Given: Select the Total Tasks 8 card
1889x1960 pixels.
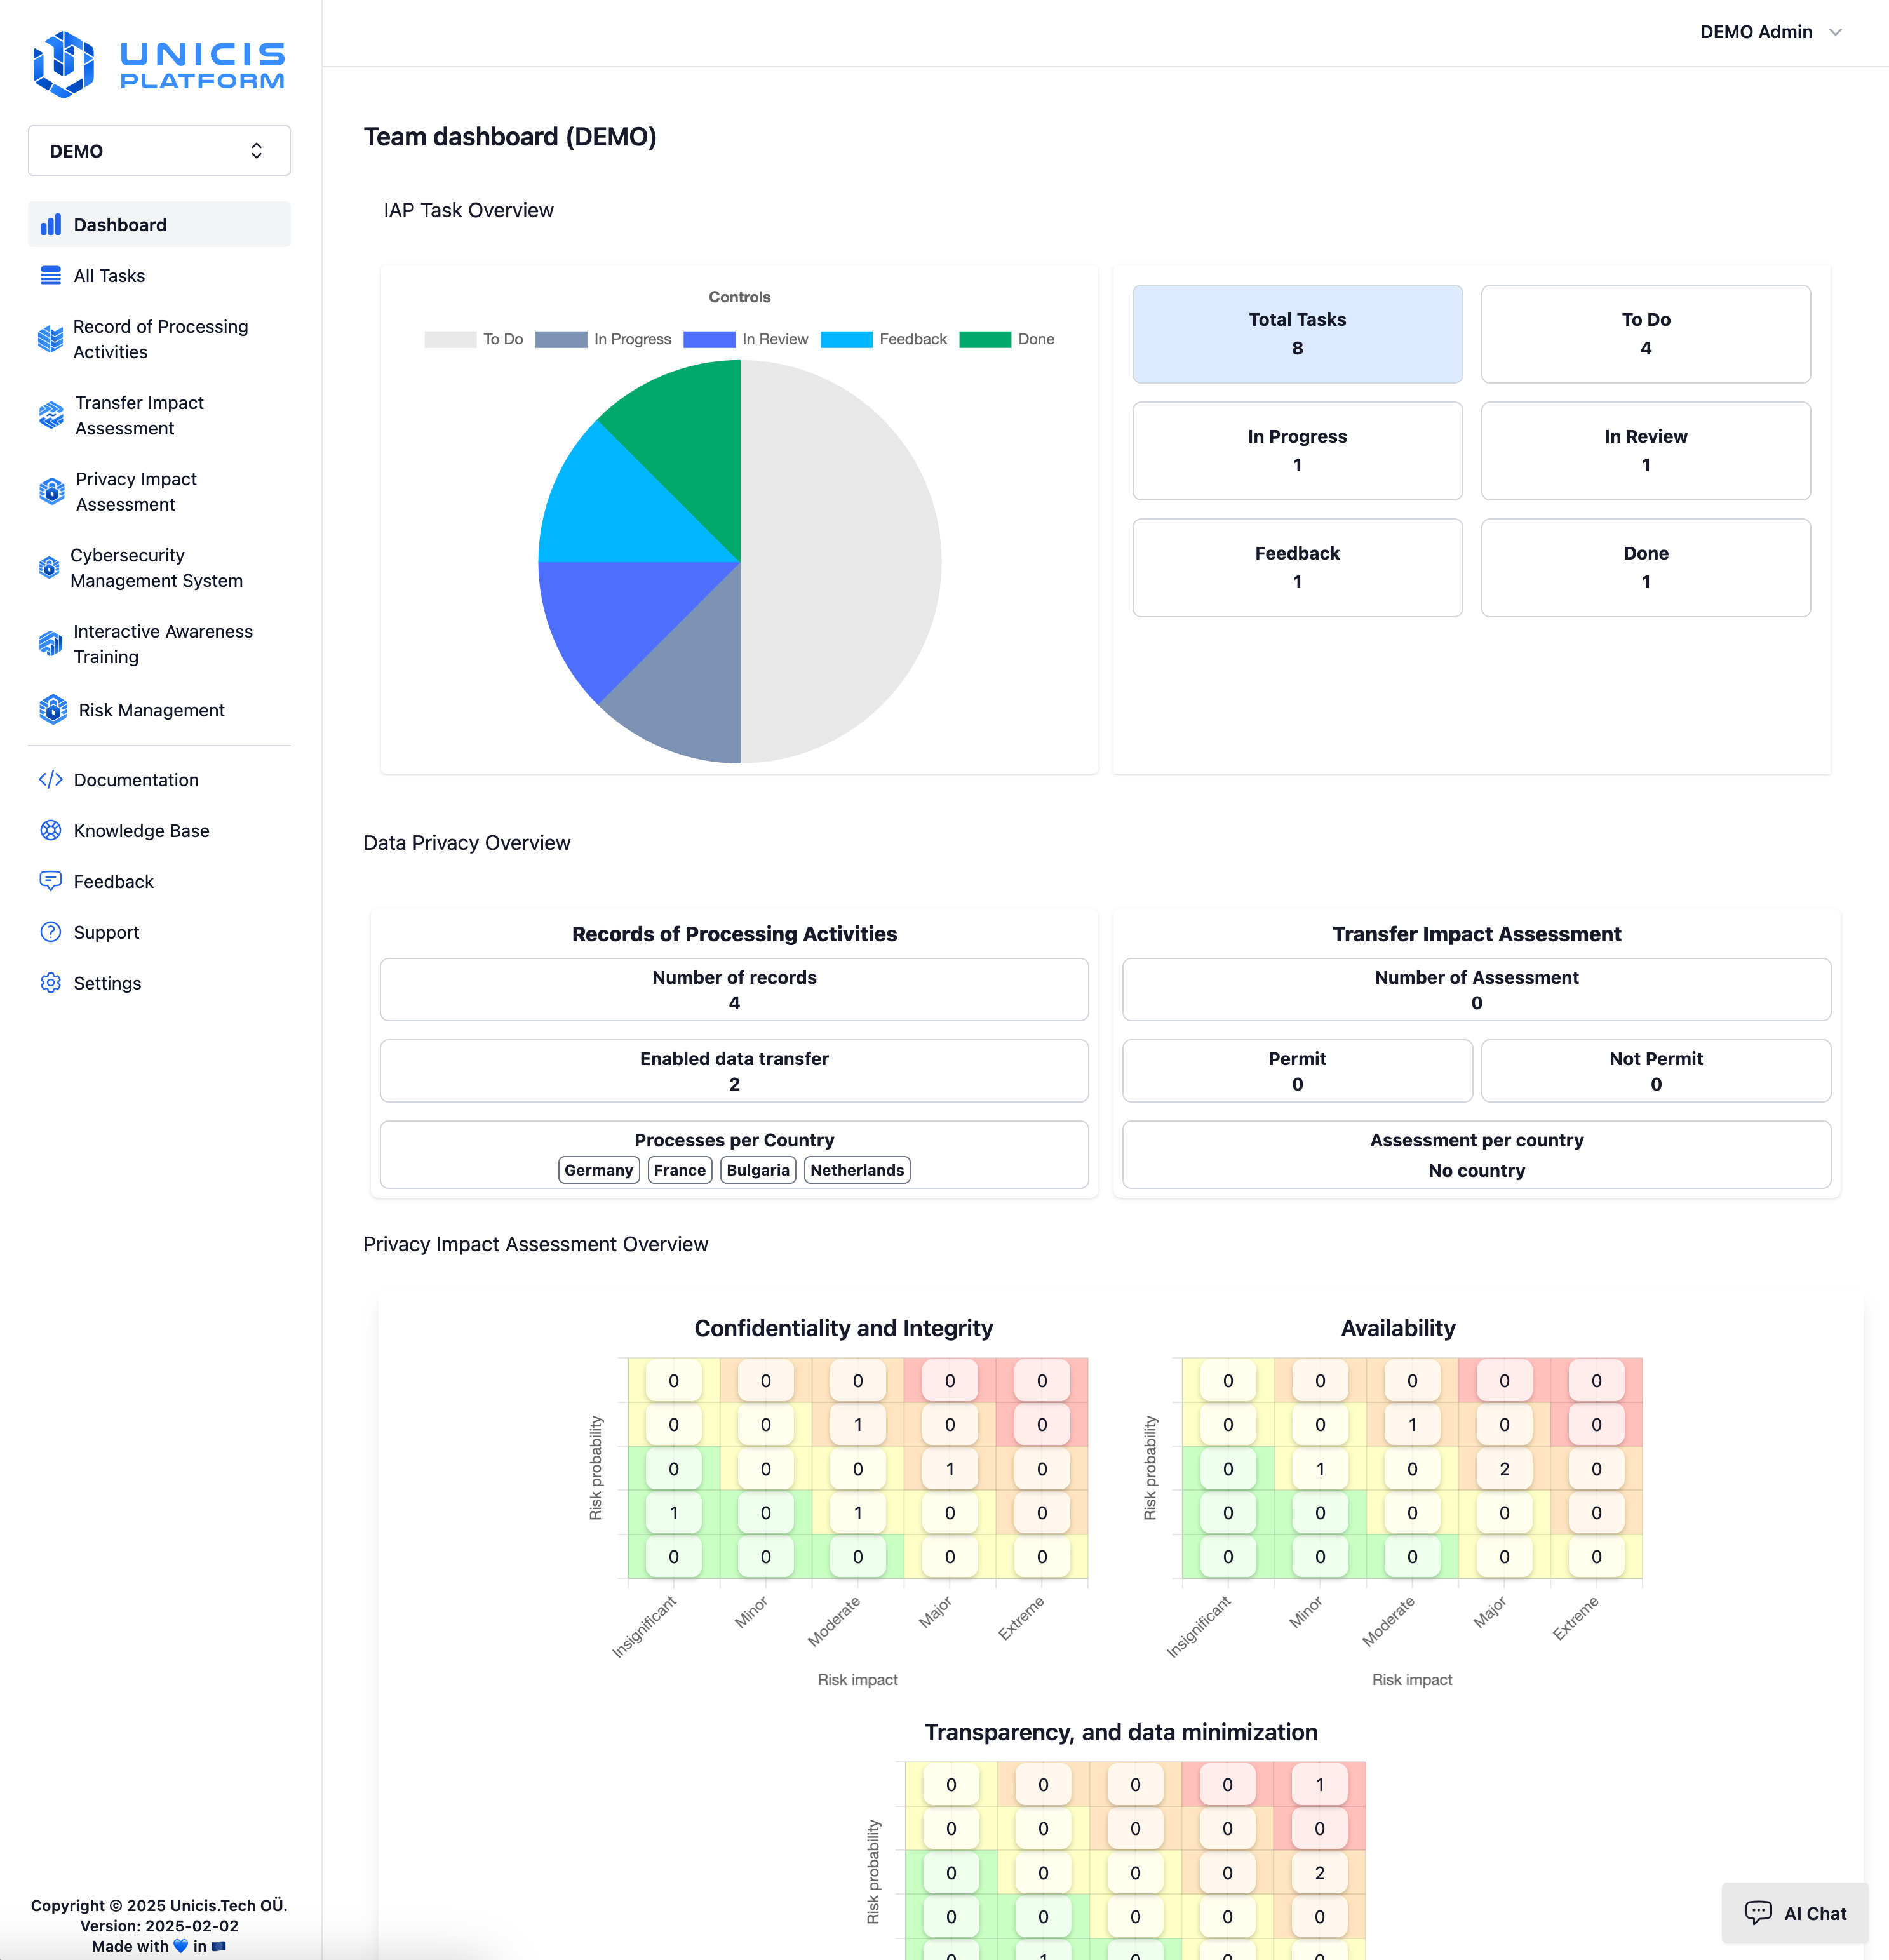Looking at the screenshot, I should point(1297,334).
